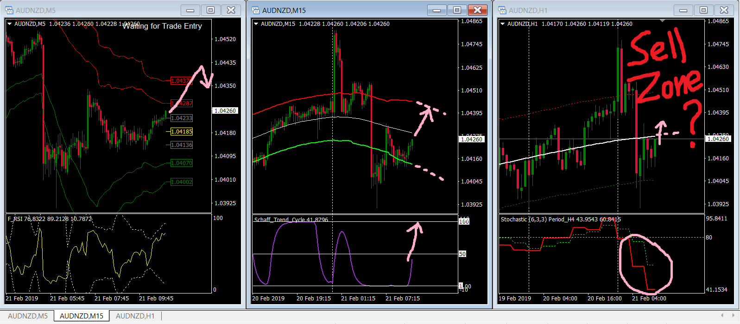
Task: Click the 20 Feb 16:00 time label on H1
Action: point(605,299)
